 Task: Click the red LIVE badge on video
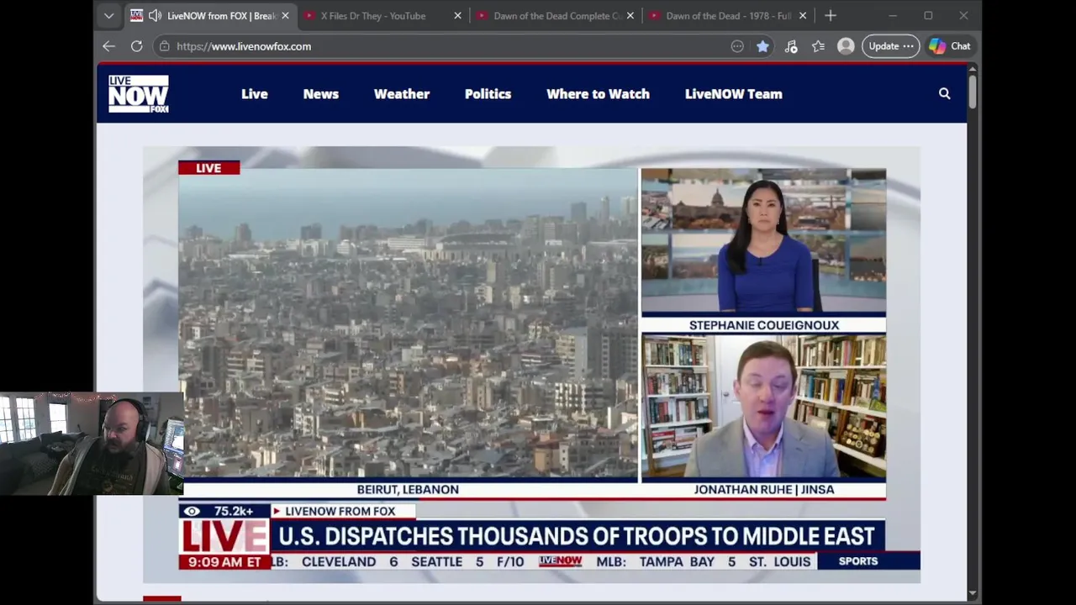pos(208,168)
